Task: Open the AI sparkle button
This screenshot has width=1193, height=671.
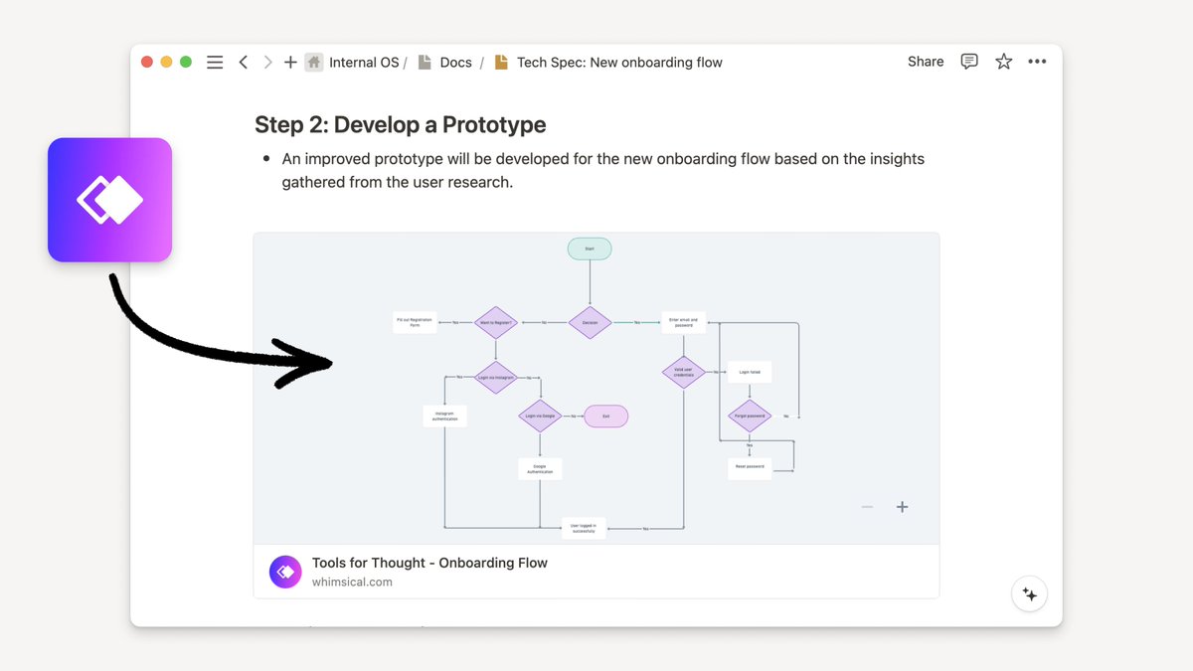Action: click(1029, 594)
